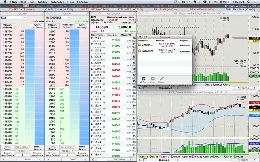Click minus icon beside Opt82 in options Стакан
Viewport: 260px width, 162px height.
point(48,159)
